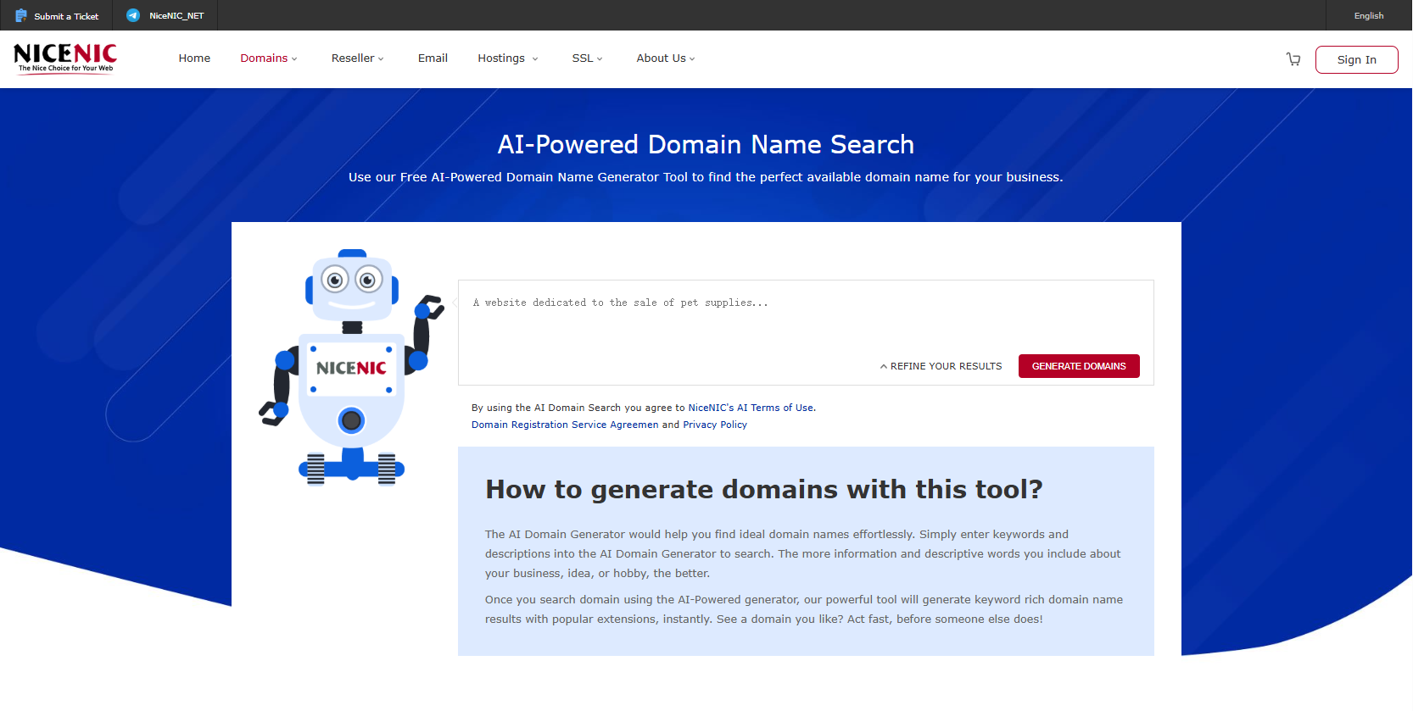Click the 'How to generate domains with this tool?' heading
Screen dimensions: 1413x711
[763, 489]
